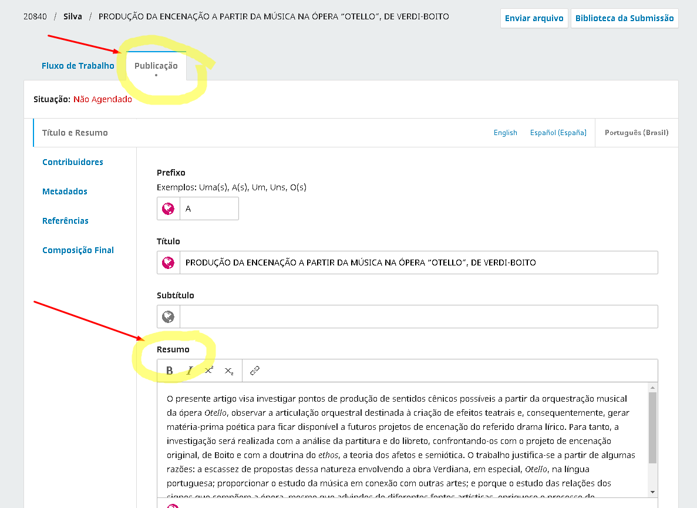The width and height of the screenshot is (697, 508).
Task: Open the Referências section
Action: pos(65,221)
